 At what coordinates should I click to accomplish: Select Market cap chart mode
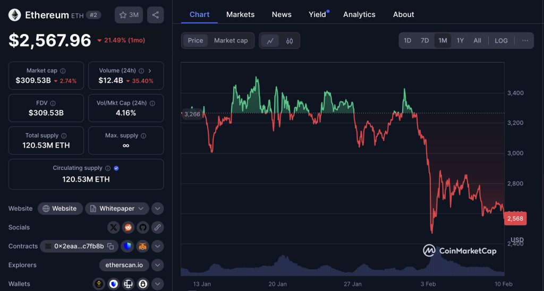click(x=231, y=40)
